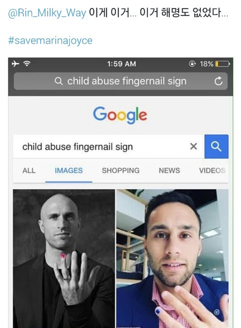Tap the browser address bar
The width and height of the screenshot is (241, 328).
(x=120, y=81)
